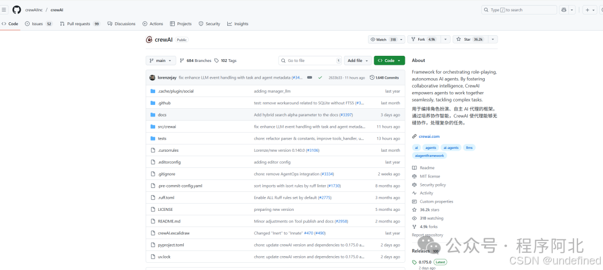
Task: Expand the Copilot dropdown arrow
Action: coord(572,10)
